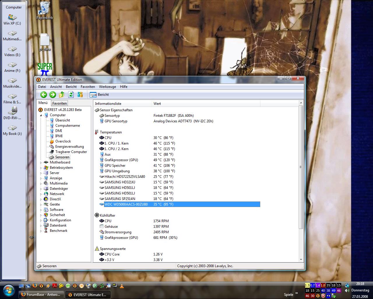This screenshot has width=373, height=299.
Task: Click the Konfiguration tree icon
Action: [x=46, y=220]
